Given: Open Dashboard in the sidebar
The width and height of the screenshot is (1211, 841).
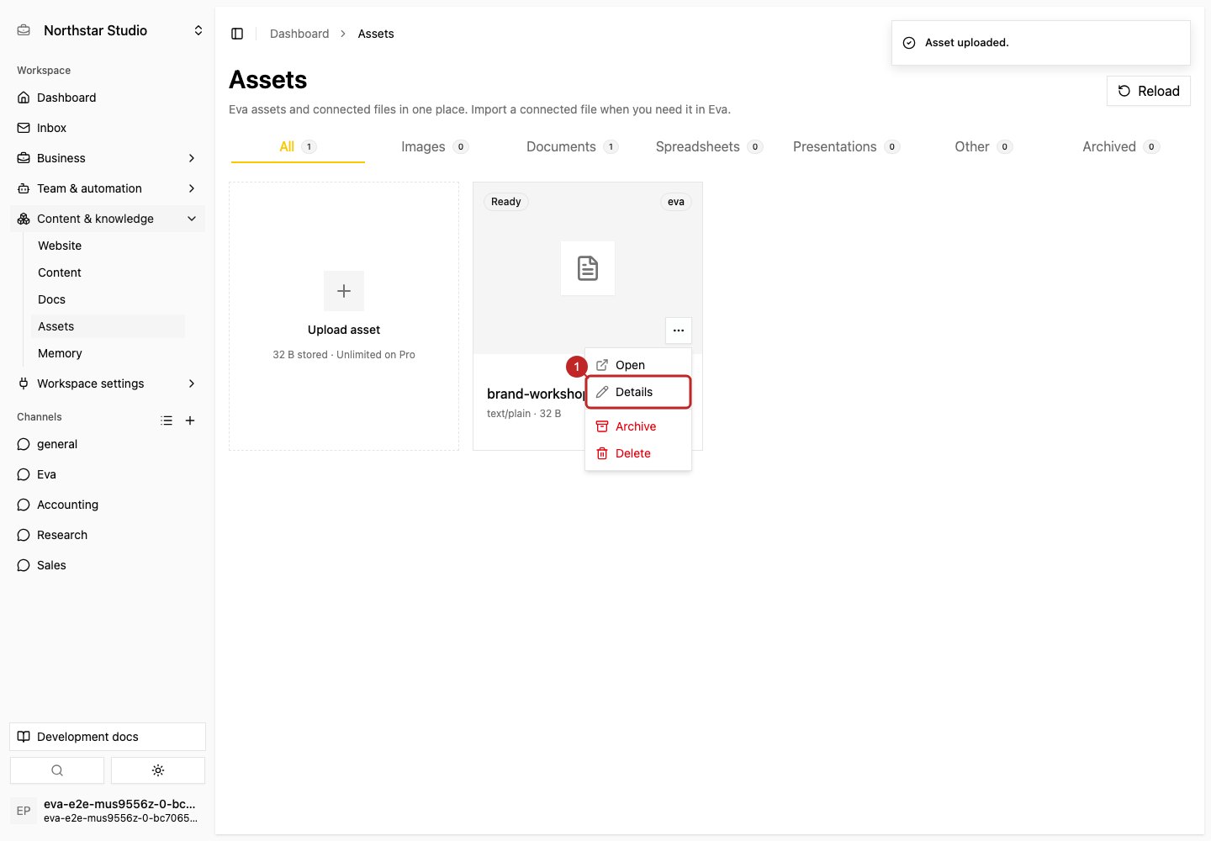Looking at the screenshot, I should 108,98.
